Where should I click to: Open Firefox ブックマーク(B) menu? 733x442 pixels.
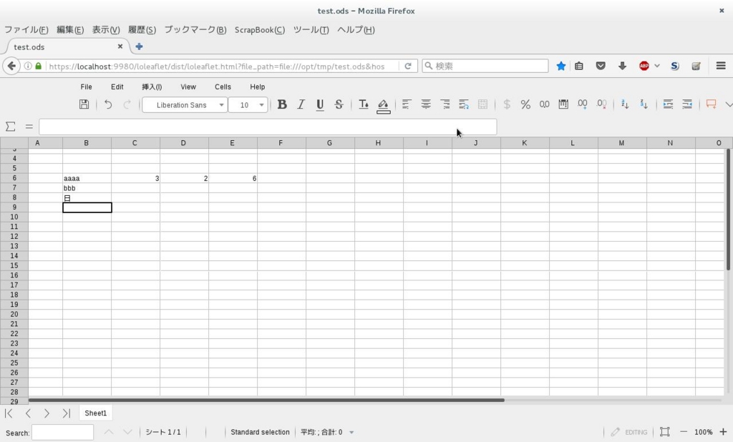click(195, 30)
